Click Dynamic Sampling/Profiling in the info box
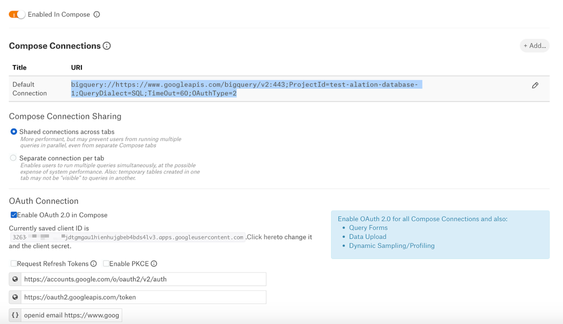The width and height of the screenshot is (563, 324). [x=391, y=246]
